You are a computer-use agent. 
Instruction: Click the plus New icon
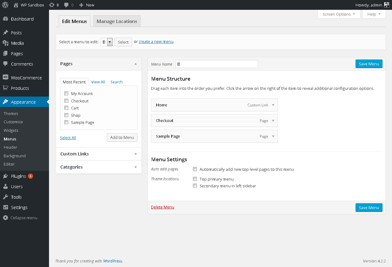[x=81, y=5]
